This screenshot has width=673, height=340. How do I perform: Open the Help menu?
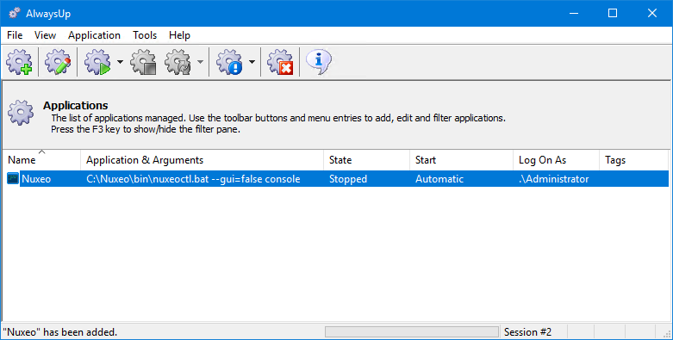[x=179, y=35]
